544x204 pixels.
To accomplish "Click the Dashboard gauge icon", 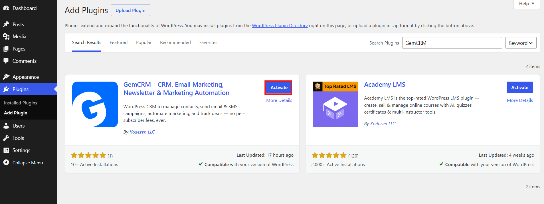I will [x=6, y=8].
